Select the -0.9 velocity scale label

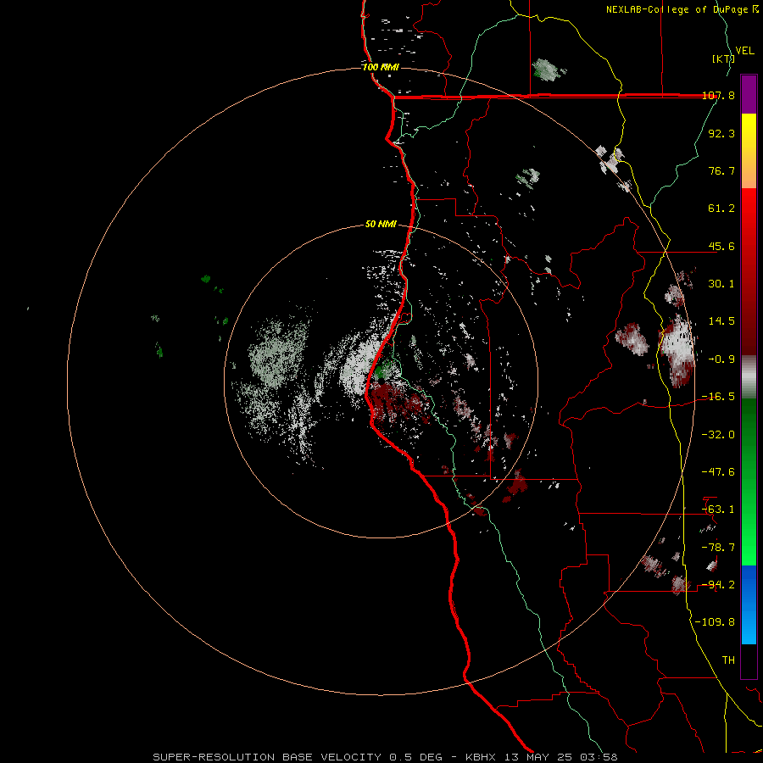coord(721,359)
